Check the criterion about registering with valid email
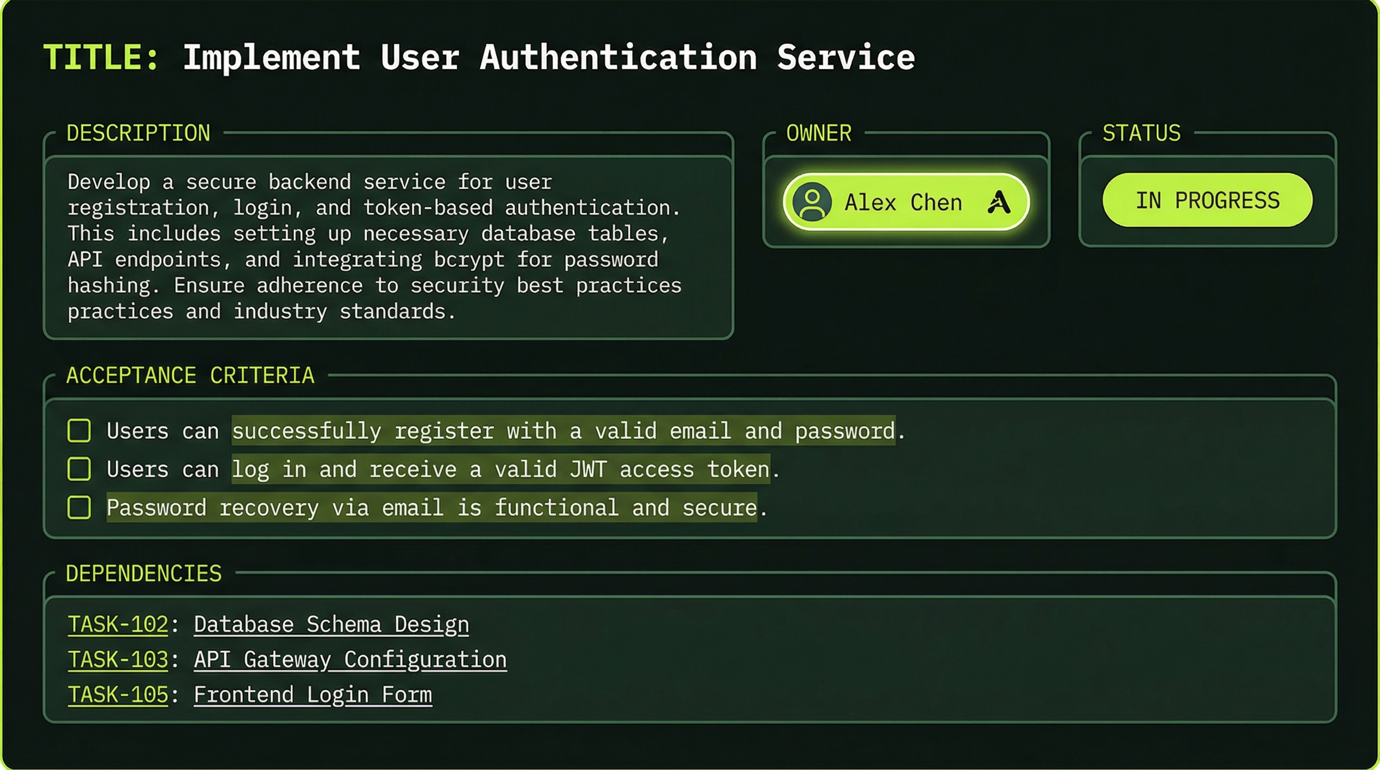Screen dimensions: 1380x770 tap(78, 430)
